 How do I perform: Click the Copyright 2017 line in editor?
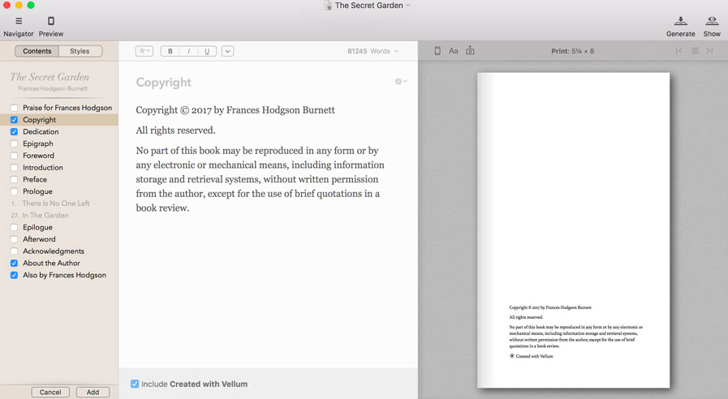click(x=235, y=110)
